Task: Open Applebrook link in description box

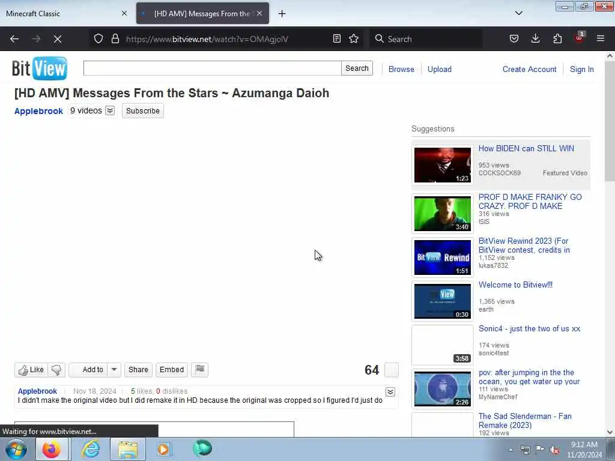Action: (x=37, y=391)
